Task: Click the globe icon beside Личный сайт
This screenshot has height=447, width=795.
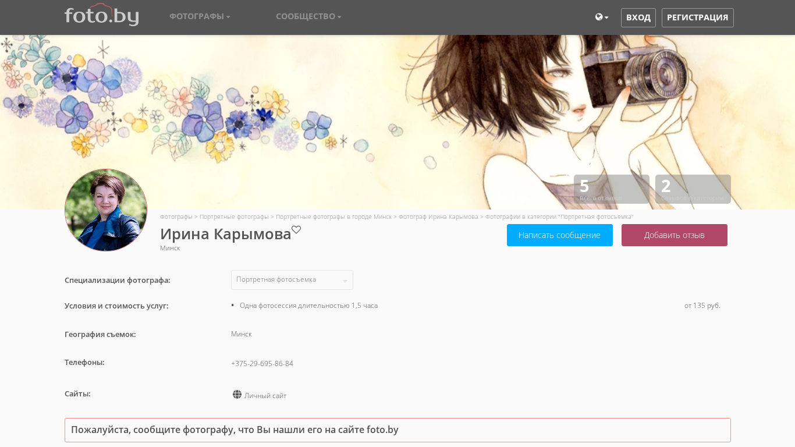Action: pos(237,395)
